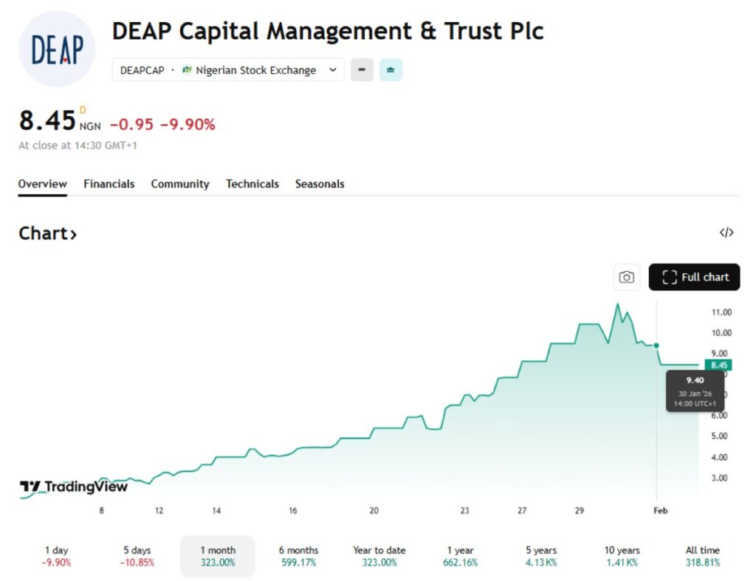Click the green 8.45 price label on the axis
Screen dimensions: 756x581
(x=718, y=365)
